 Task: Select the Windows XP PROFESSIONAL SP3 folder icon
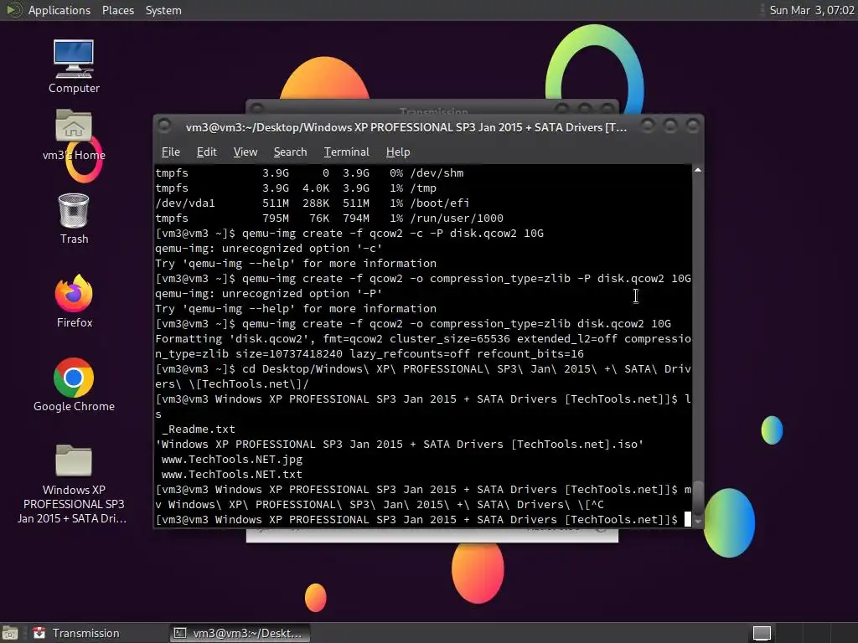click(x=72, y=483)
